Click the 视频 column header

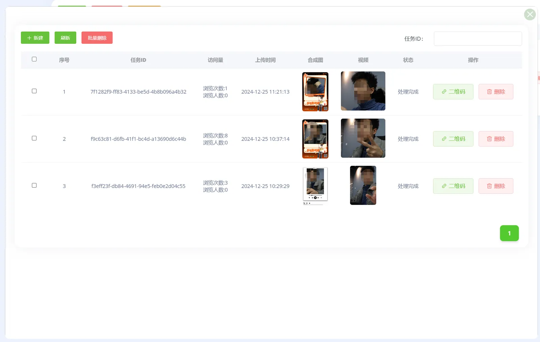(363, 60)
